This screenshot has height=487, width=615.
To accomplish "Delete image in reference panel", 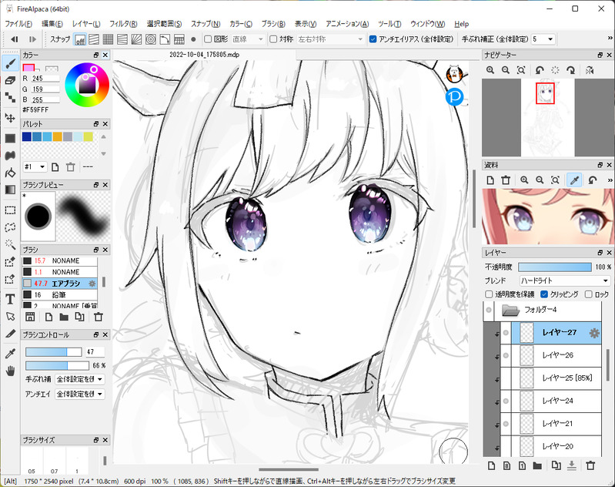I will [x=506, y=180].
